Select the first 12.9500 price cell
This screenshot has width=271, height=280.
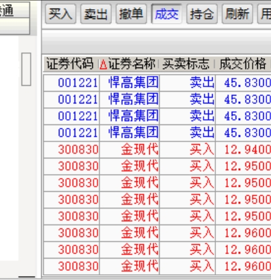(x=244, y=166)
